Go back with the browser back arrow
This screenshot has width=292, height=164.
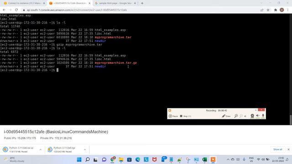click(4, 10)
